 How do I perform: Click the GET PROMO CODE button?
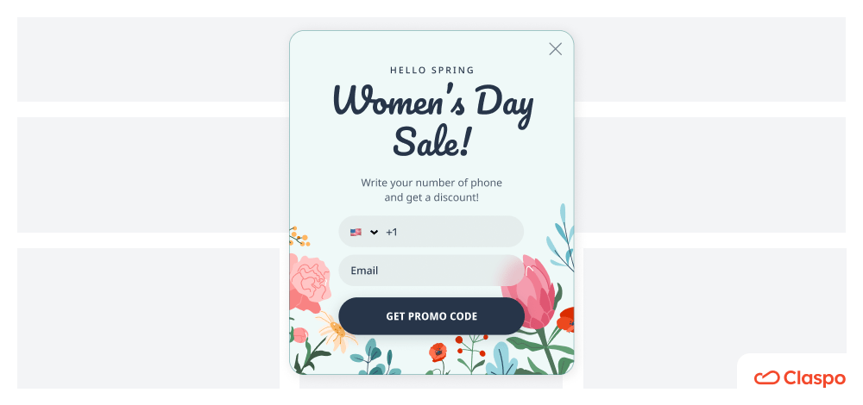[x=431, y=316]
